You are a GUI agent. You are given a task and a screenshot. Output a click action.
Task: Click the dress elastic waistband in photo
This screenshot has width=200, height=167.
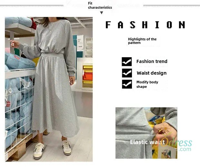tap(52, 56)
